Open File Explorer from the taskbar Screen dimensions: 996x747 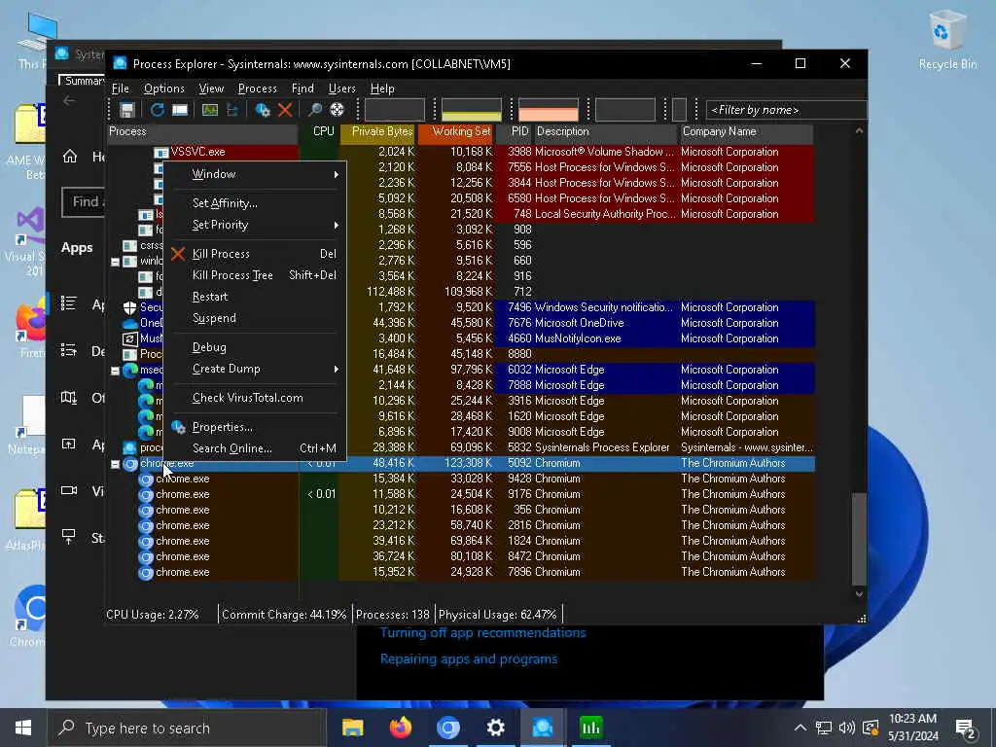tap(352, 728)
